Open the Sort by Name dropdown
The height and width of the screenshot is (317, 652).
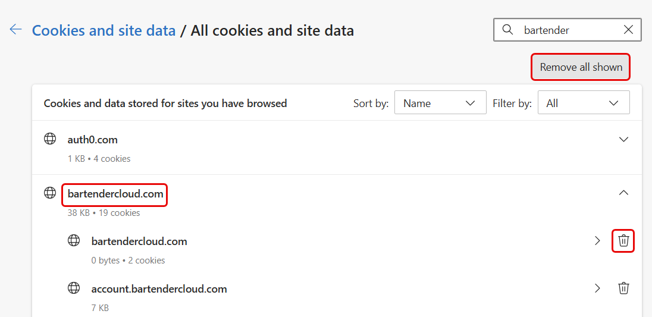click(x=440, y=102)
